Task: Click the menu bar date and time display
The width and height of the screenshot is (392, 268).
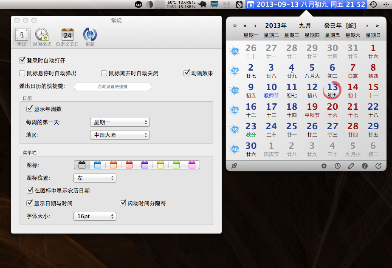Action: pyautogui.click(x=306, y=4)
